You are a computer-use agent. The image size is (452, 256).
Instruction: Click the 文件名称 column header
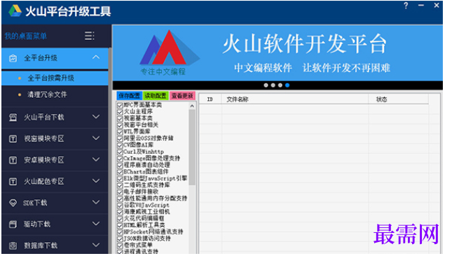pos(295,99)
